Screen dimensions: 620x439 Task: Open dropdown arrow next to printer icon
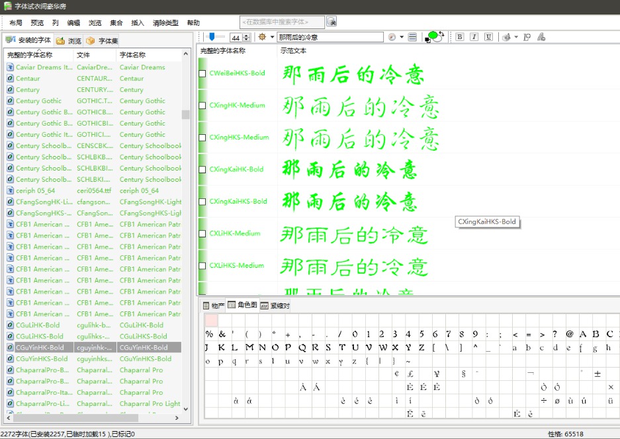pyautogui.click(x=516, y=37)
